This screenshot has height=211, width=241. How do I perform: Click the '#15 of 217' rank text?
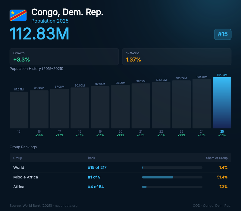click(x=97, y=168)
